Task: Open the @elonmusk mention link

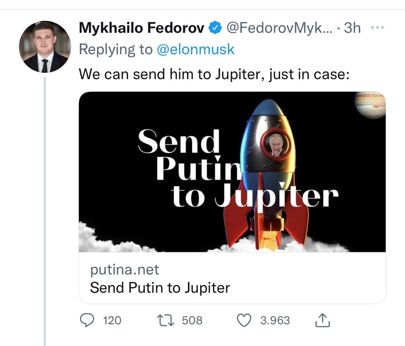Action: pyautogui.click(x=195, y=49)
